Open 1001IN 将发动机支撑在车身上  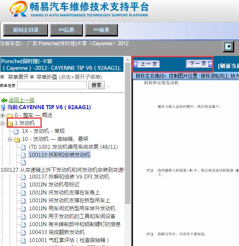click(65, 193)
